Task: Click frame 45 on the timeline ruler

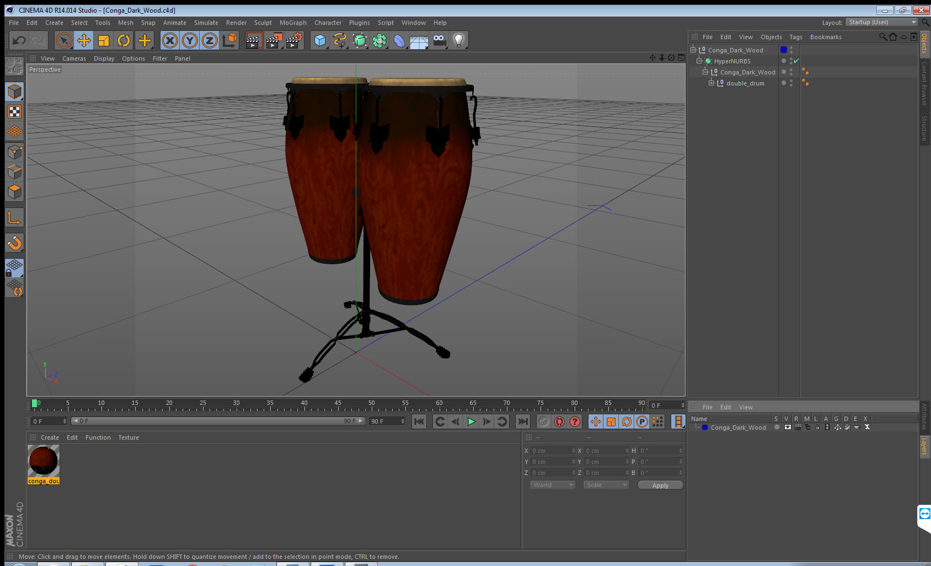Action: point(338,404)
